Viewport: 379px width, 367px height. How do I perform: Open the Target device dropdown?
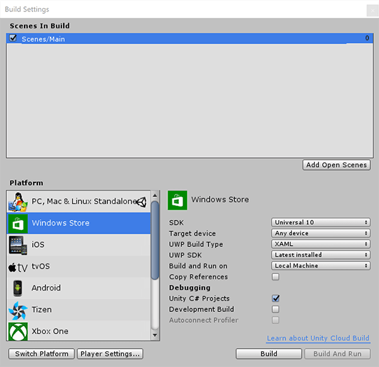(321, 233)
